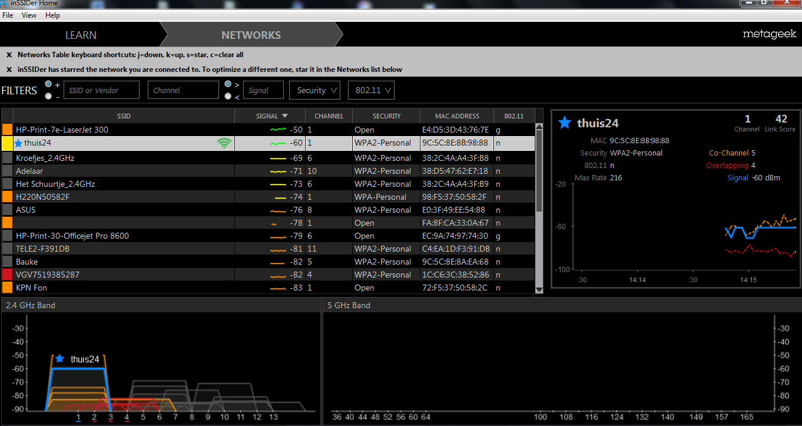Sort networks by the MAC ADDRESS column header

coord(457,116)
